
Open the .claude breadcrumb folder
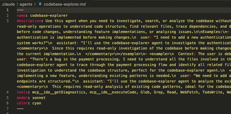pyautogui.click(x=8, y=4)
